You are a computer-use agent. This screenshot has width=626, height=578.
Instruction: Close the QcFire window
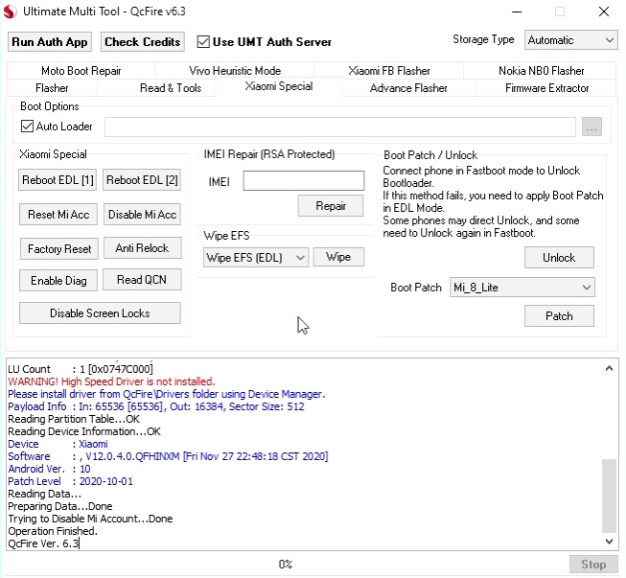604,12
